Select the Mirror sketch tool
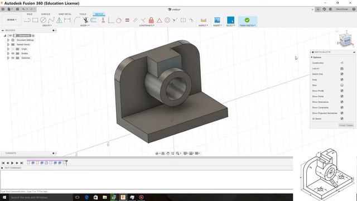This screenshot has height=201, width=357. (59, 20)
